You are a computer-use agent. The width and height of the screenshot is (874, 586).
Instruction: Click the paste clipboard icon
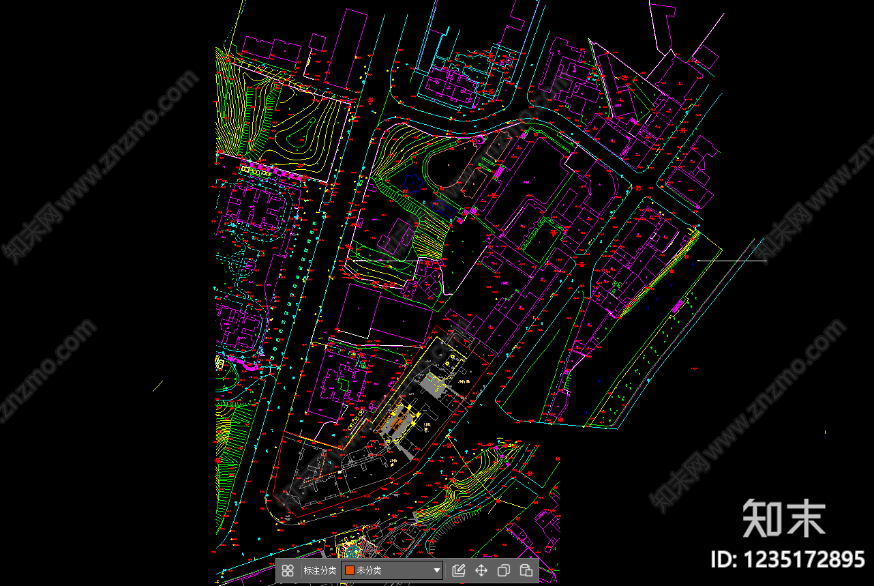[526, 570]
